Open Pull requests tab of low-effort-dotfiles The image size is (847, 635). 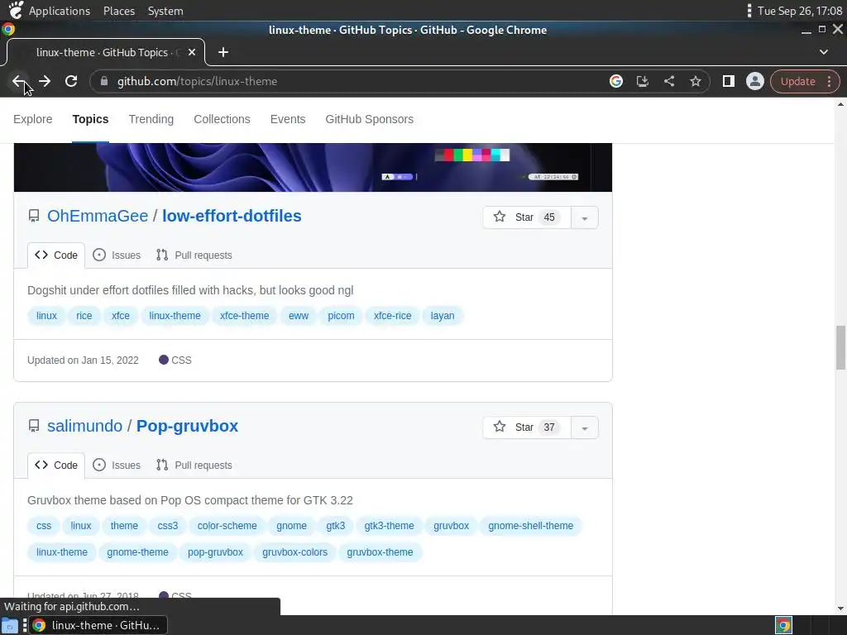click(194, 255)
